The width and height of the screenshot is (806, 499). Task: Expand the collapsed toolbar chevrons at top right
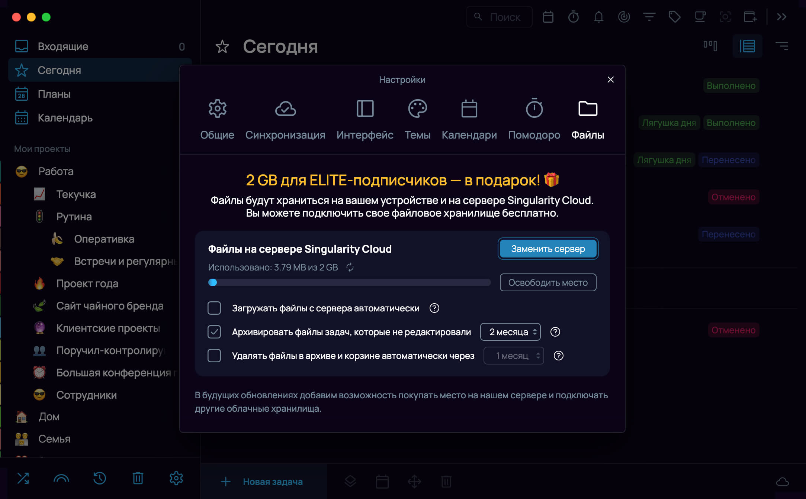pos(781,17)
